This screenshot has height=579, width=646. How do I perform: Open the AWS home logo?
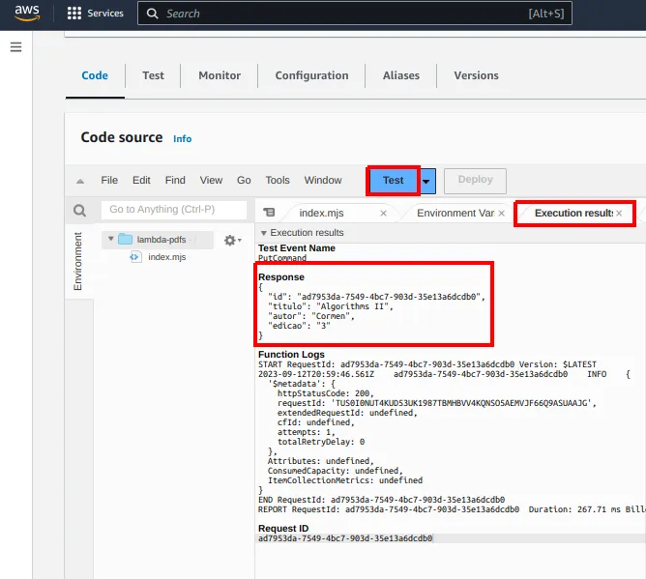27,13
